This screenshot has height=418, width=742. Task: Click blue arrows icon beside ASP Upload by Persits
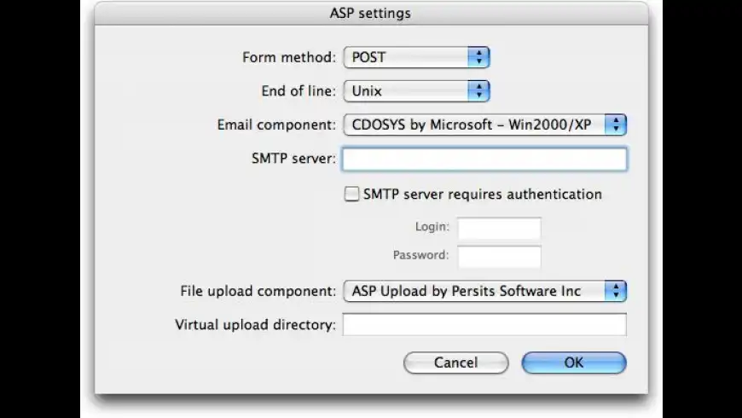coord(616,291)
